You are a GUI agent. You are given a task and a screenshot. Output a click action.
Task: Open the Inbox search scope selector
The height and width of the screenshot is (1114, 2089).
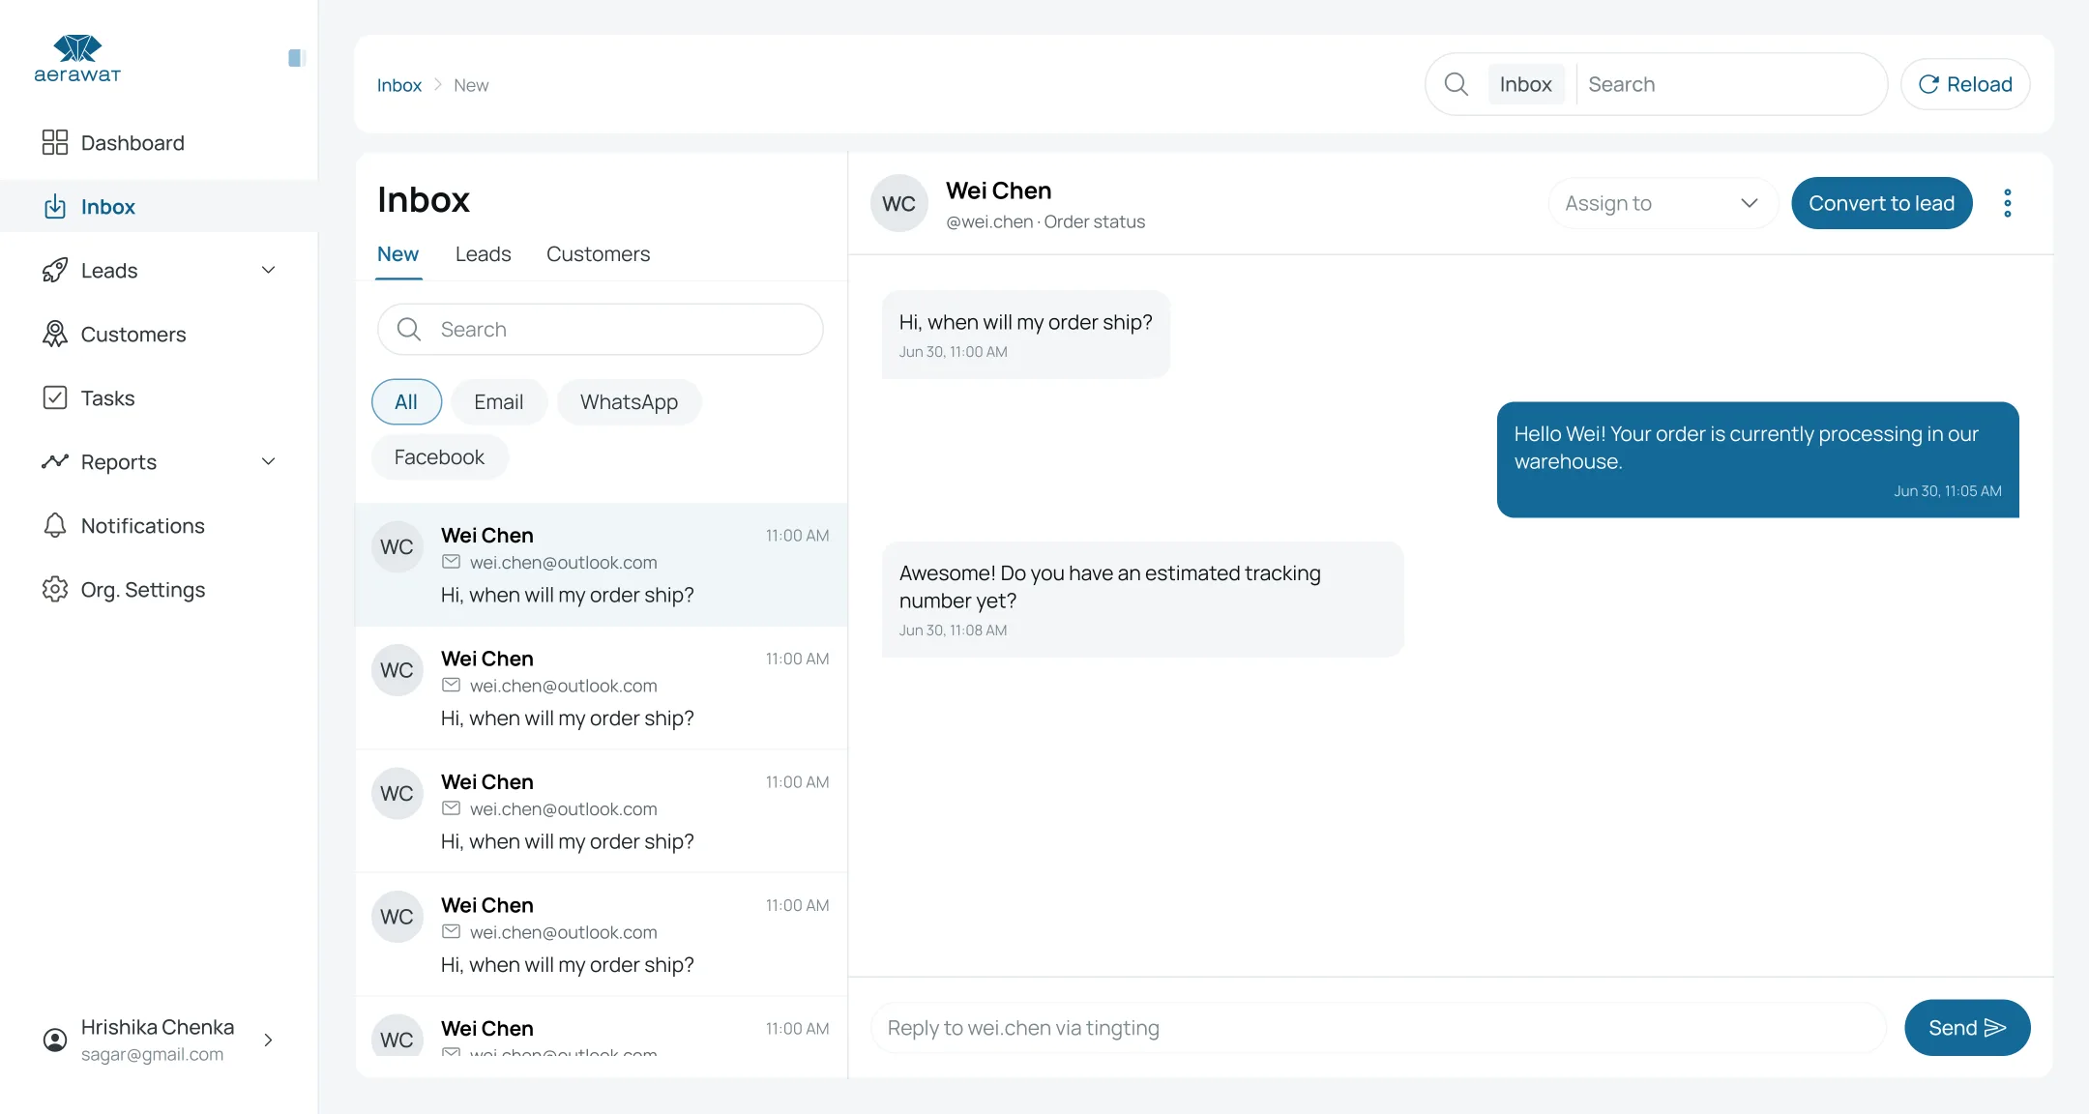click(x=1526, y=84)
